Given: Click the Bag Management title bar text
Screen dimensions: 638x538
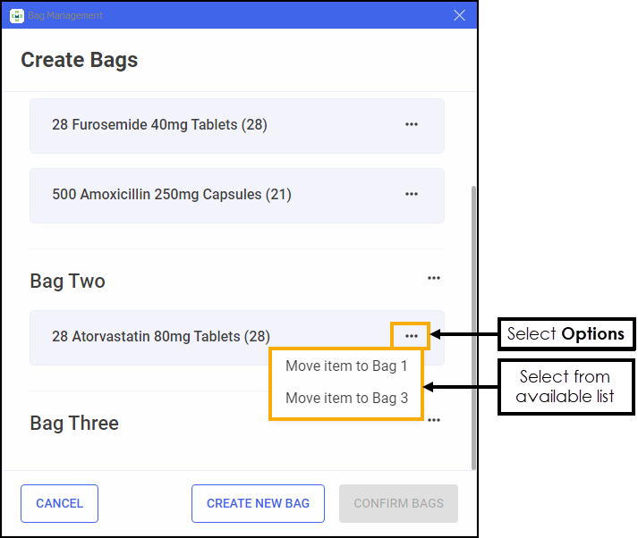Looking at the screenshot, I should pyautogui.click(x=65, y=15).
